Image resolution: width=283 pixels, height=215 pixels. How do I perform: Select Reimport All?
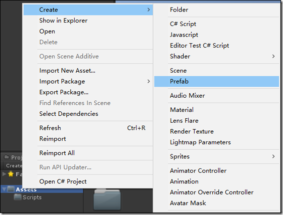coord(88,153)
